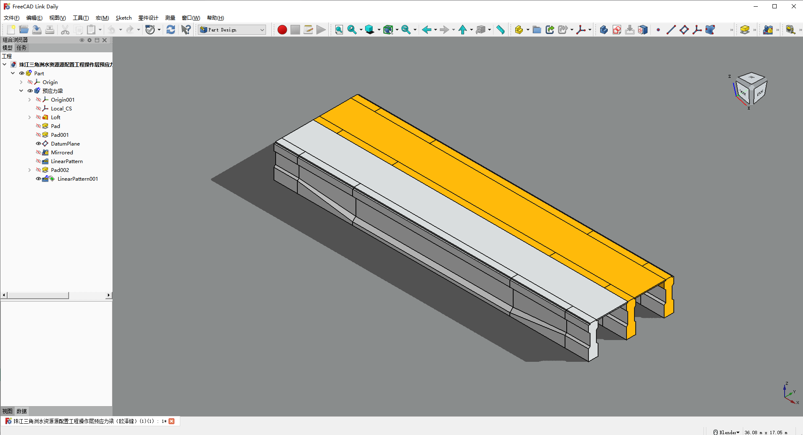Toggle visibility eye of LinearPattern001

(x=38, y=179)
